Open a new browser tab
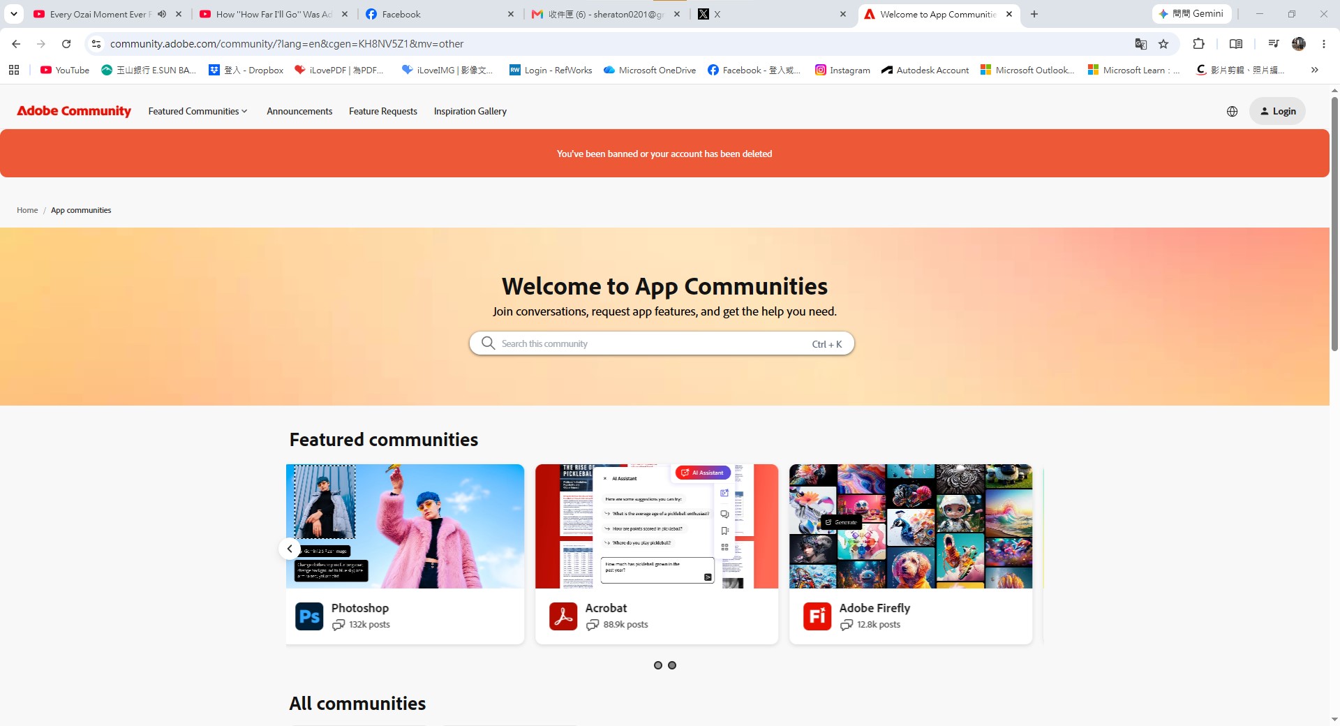 1034,14
